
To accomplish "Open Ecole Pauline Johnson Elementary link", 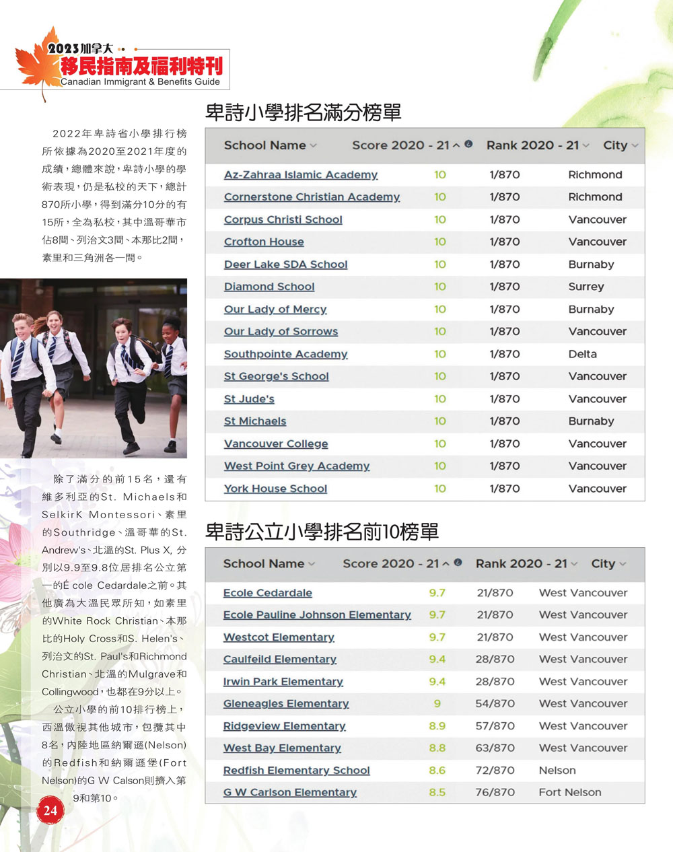I will 317,614.
